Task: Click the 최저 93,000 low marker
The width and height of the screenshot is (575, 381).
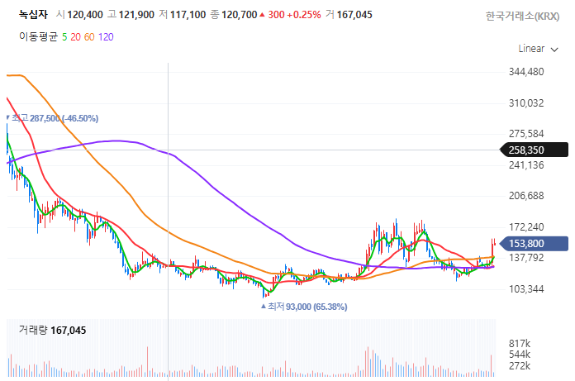Action: [x=304, y=306]
